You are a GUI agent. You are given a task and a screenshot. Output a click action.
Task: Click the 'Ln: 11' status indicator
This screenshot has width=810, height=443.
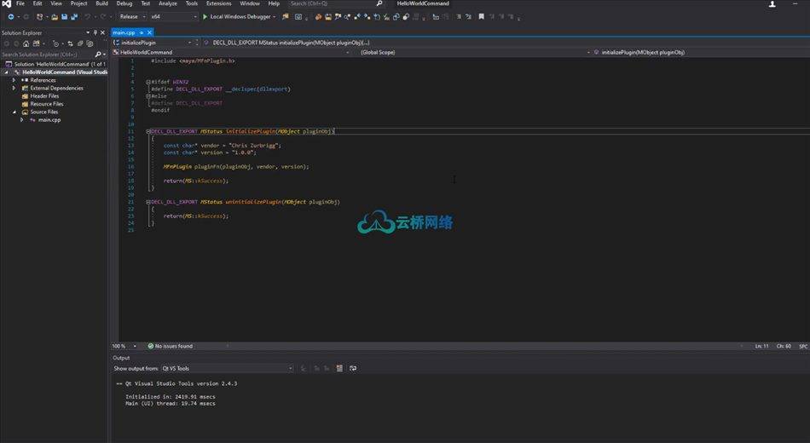762,346
